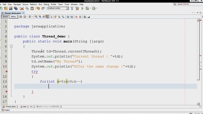Open the Help menu
Screen dimensions: 203x114
click(x=82, y=4)
